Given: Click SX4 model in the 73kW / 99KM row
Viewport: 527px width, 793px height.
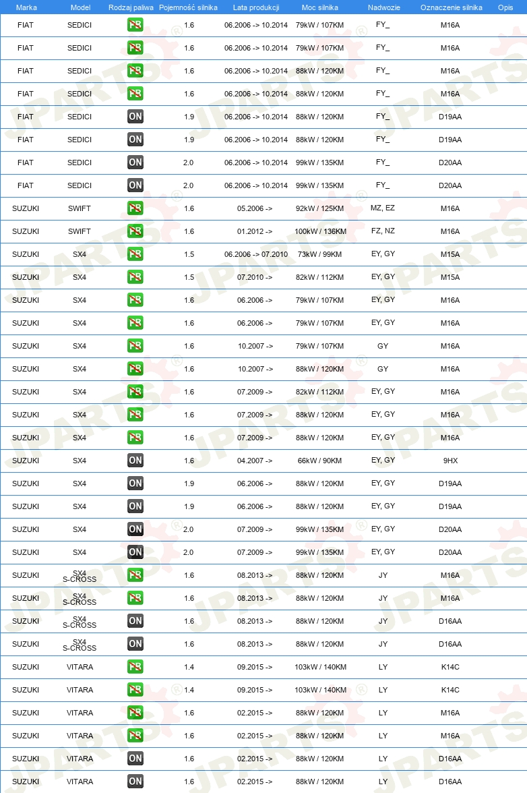Looking at the screenshot, I should pos(80,254).
